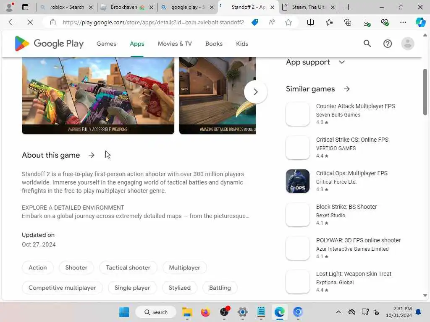Open the tab actions menu

[x=25, y=7]
